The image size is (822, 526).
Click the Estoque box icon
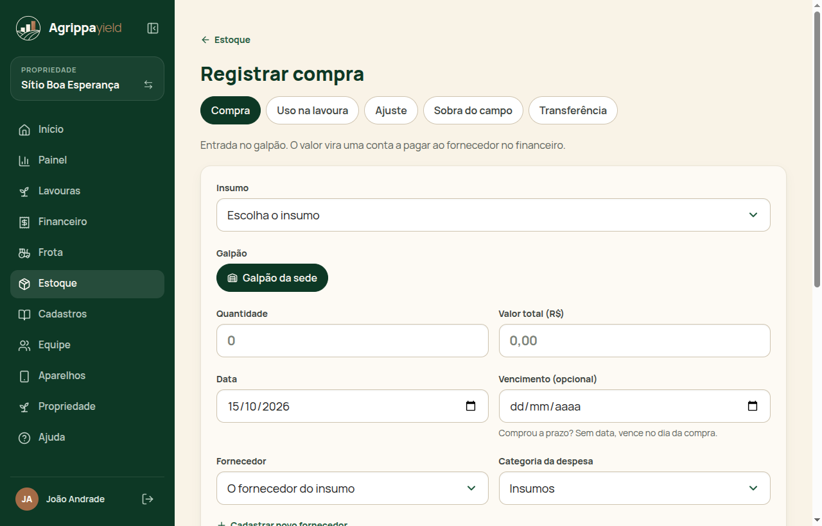pyautogui.click(x=24, y=284)
